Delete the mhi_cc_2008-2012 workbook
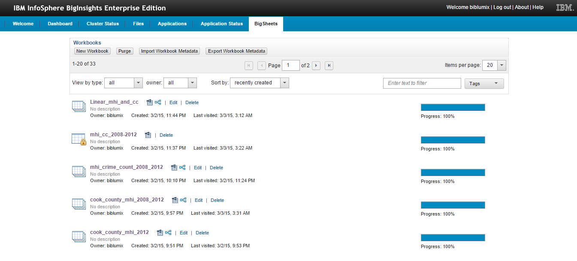The width and height of the screenshot is (577, 261). 166,135
